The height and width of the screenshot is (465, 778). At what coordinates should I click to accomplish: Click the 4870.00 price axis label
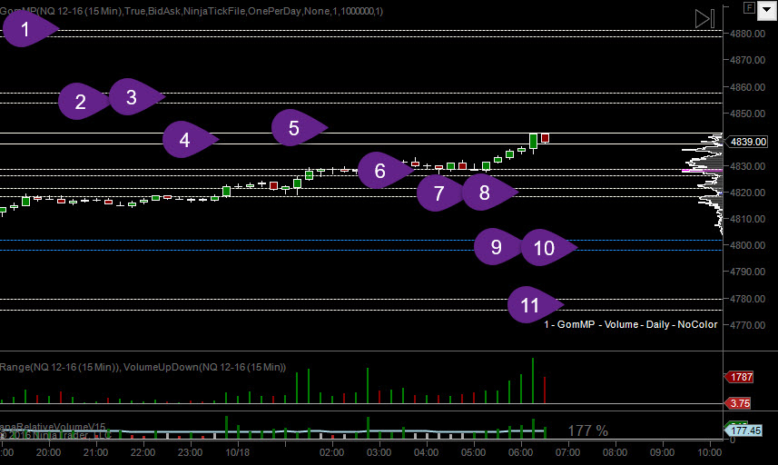click(x=747, y=60)
